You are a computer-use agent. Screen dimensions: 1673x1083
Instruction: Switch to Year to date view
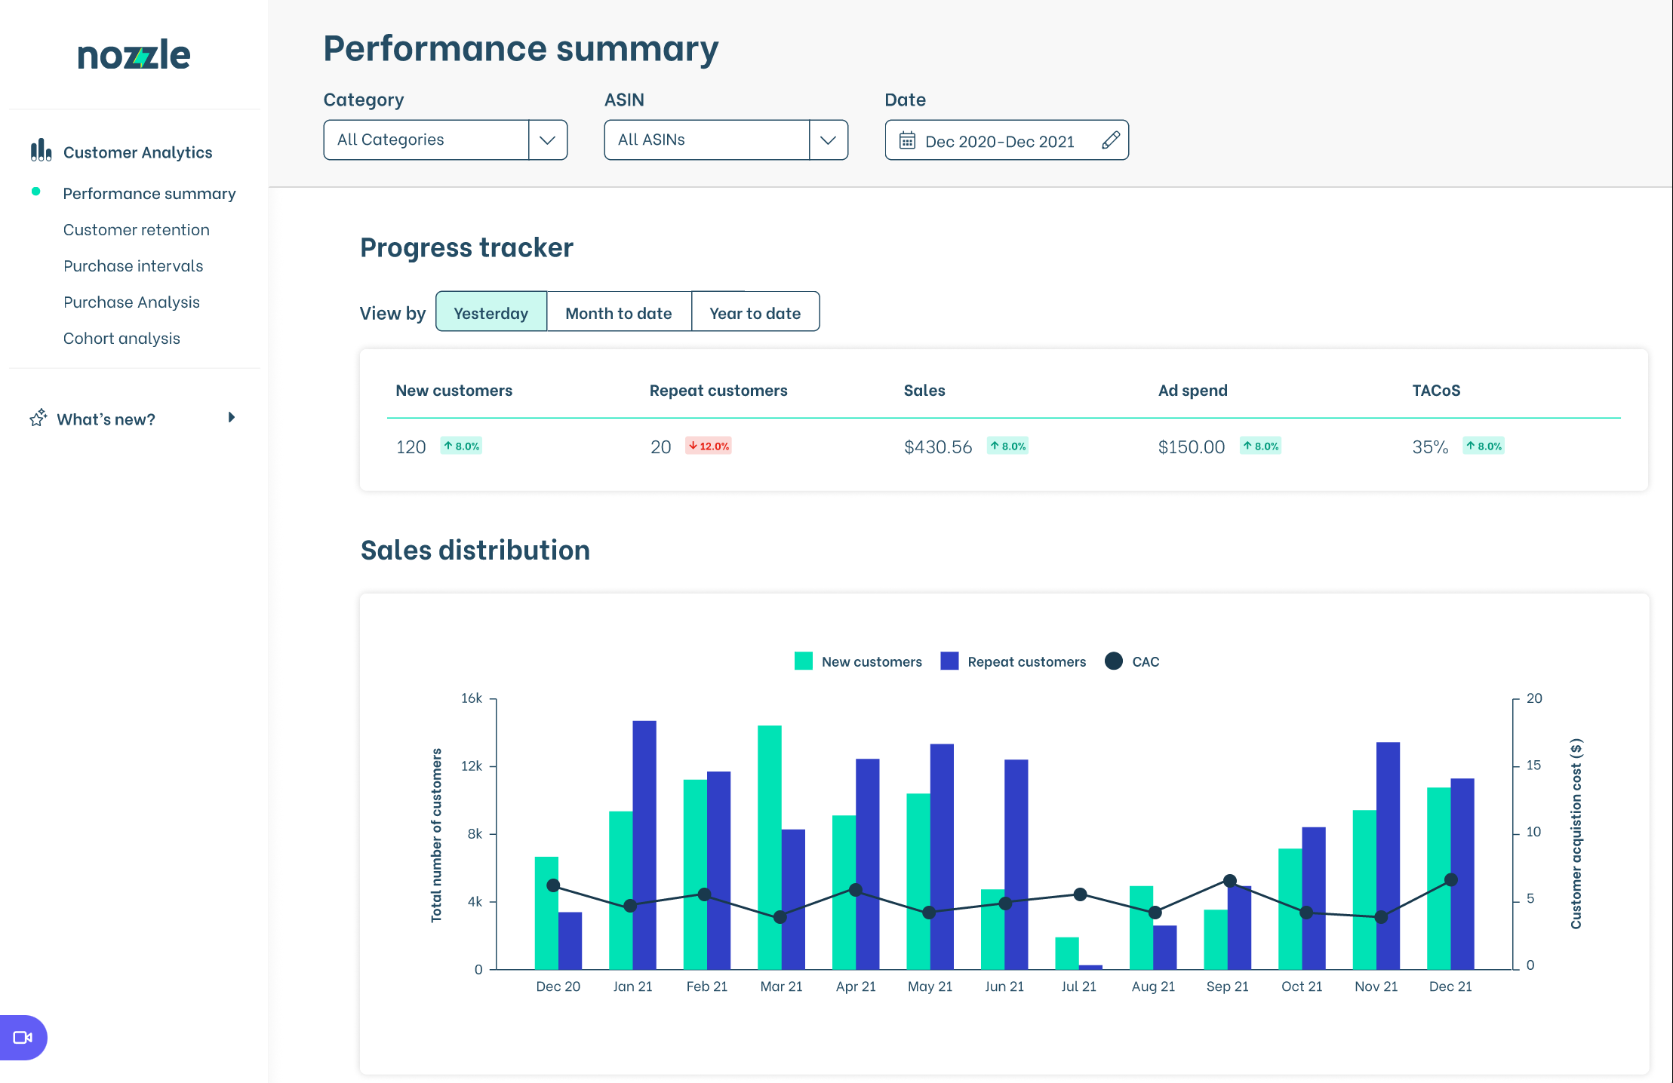coord(752,313)
